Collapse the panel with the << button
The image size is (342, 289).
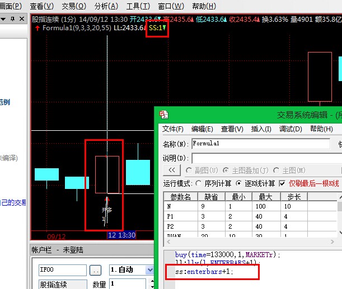[x=172, y=170]
